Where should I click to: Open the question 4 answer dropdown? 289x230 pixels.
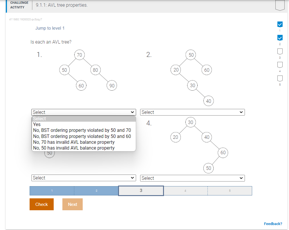pyautogui.click(x=192, y=178)
